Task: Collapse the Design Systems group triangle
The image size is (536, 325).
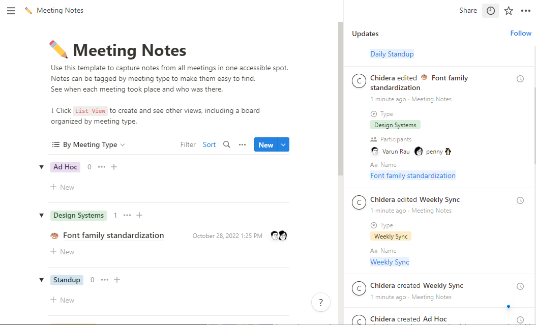Action: (x=41, y=215)
